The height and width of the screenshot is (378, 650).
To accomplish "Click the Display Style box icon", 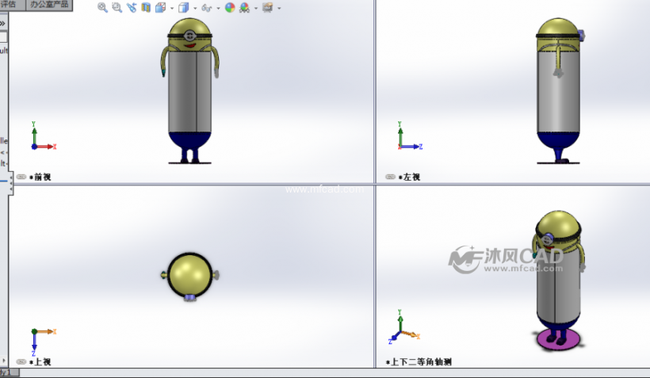I will click(183, 7).
